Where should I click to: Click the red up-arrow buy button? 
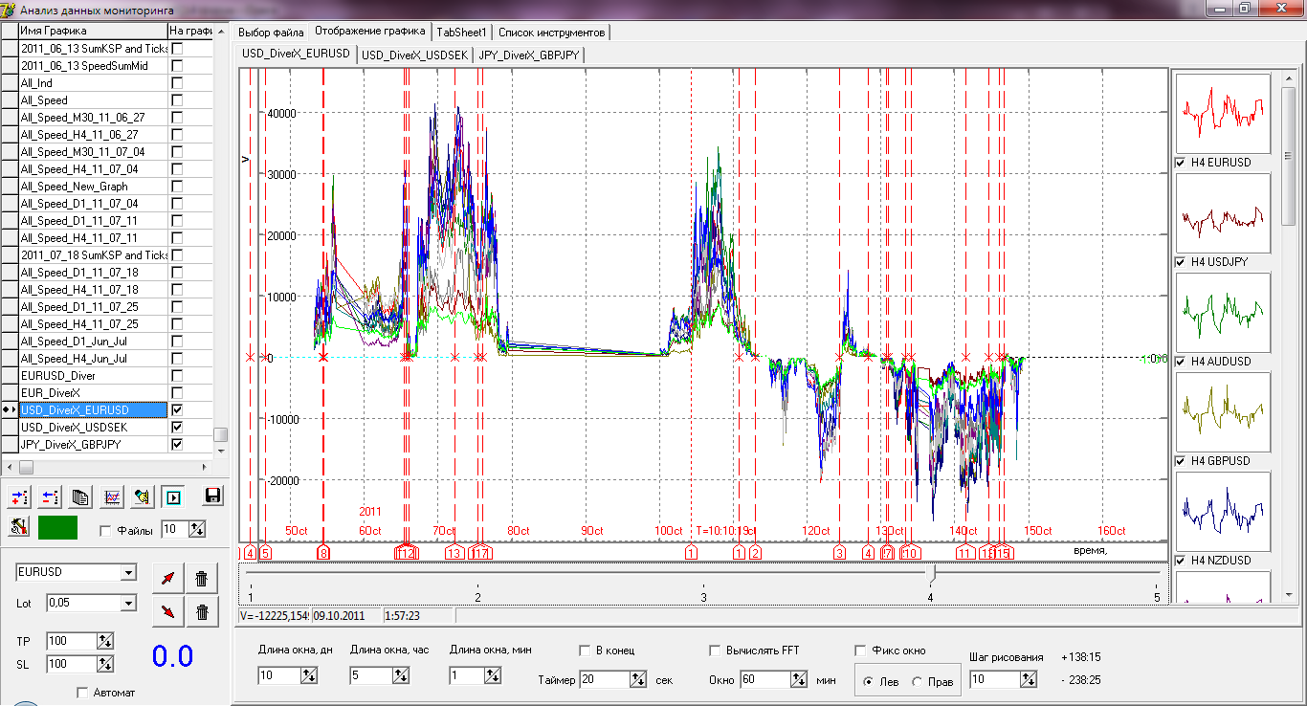tap(168, 578)
